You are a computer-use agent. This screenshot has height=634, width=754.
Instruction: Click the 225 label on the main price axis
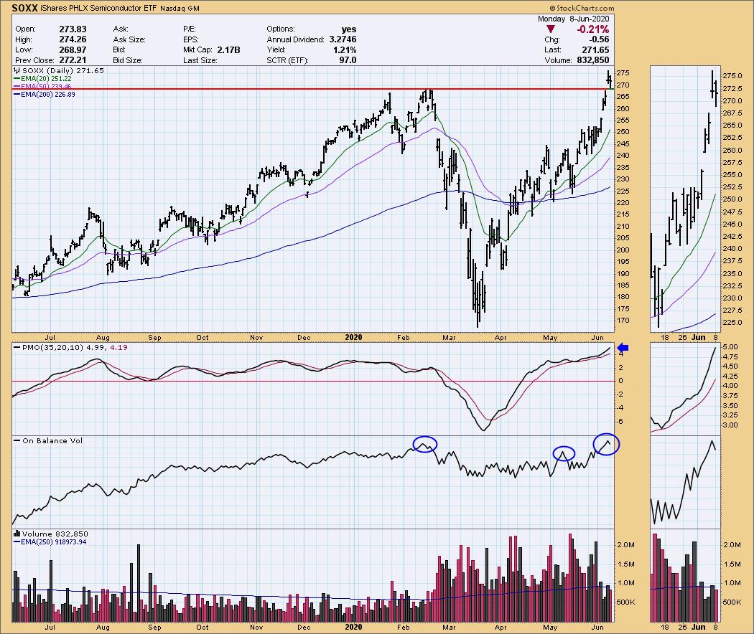tap(623, 191)
